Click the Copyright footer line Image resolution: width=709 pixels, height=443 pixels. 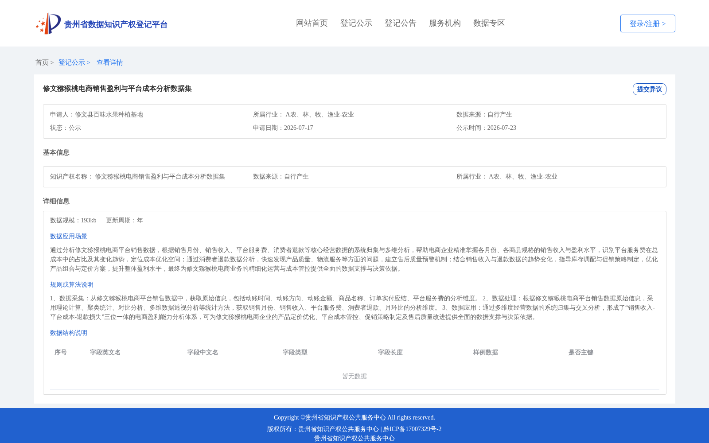point(354,417)
